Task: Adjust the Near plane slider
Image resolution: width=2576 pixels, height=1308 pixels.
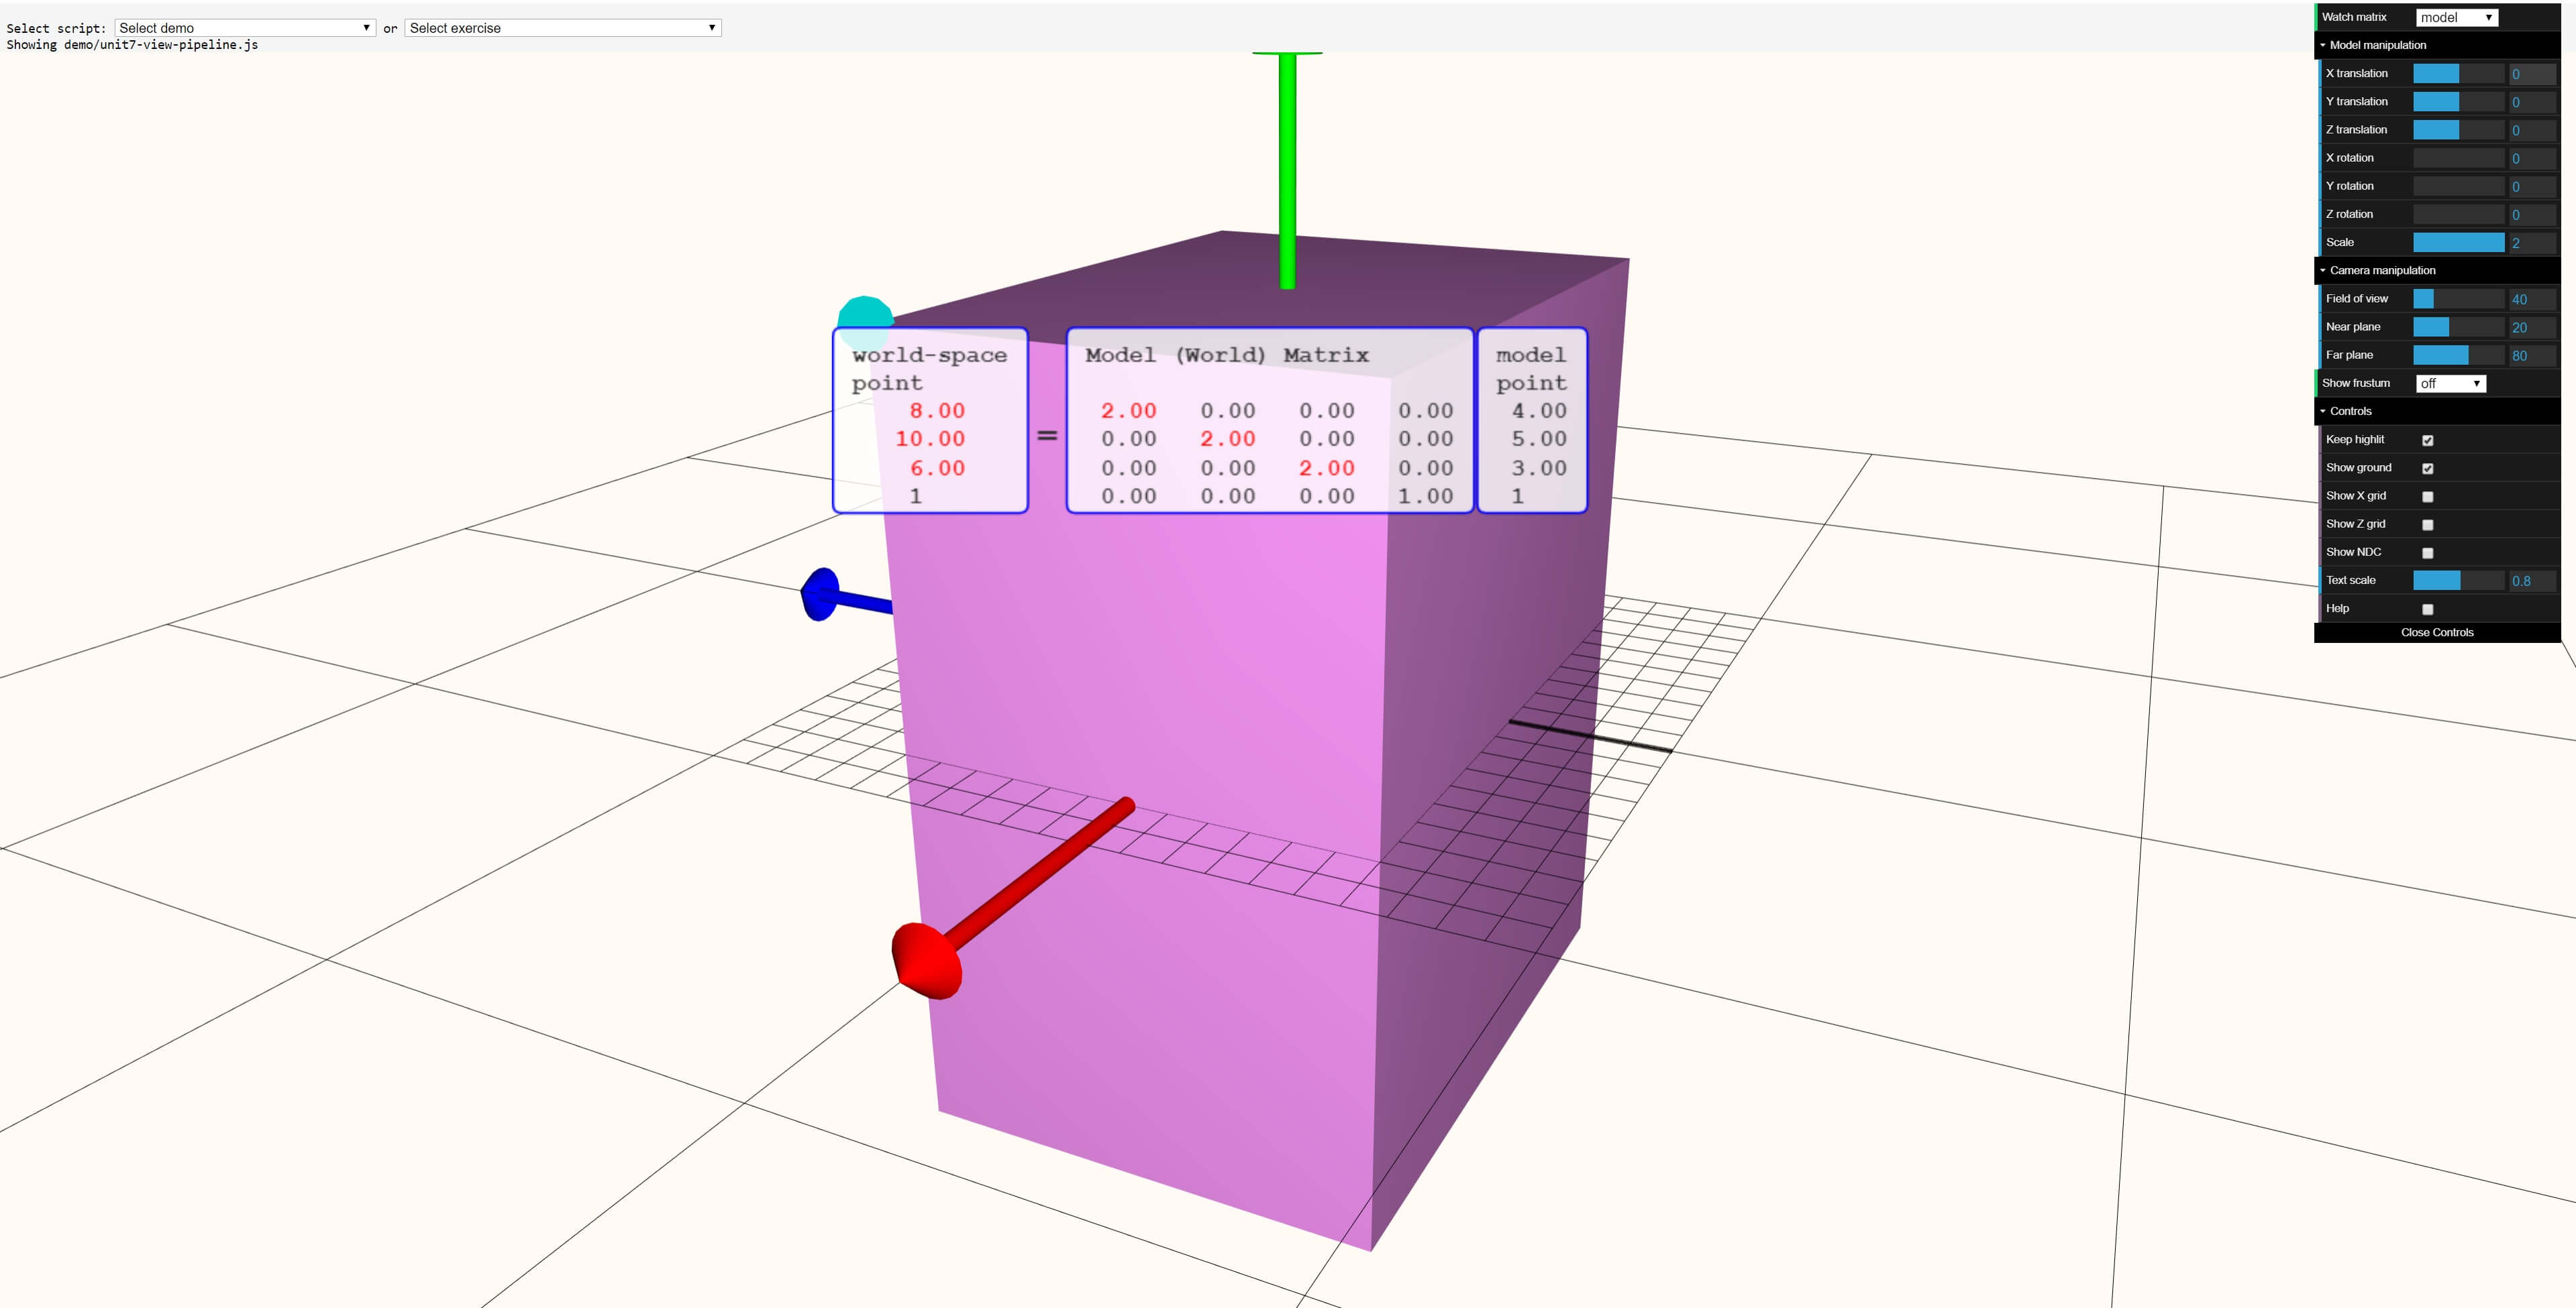Action: click(x=2458, y=326)
